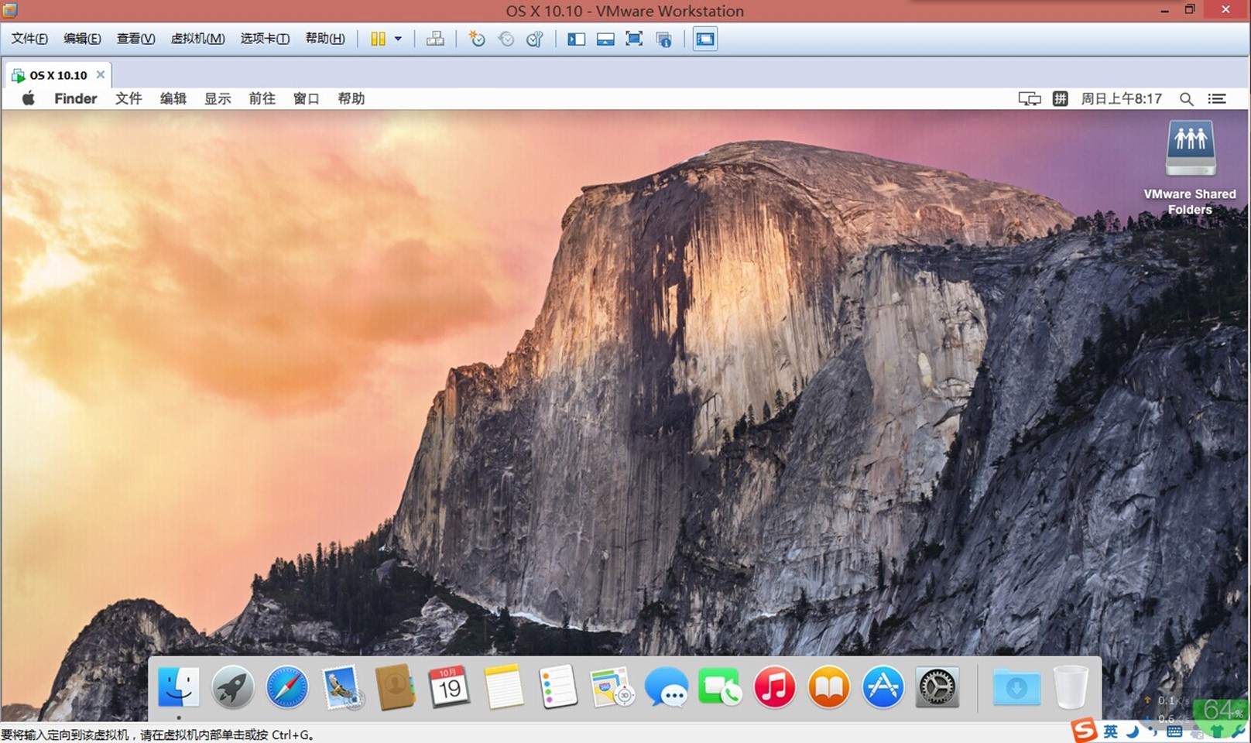The height and width of the screenshot is (743, 1251).
Task: Show or hide the VMware library sidebar
Action: [x=576, y=39]
